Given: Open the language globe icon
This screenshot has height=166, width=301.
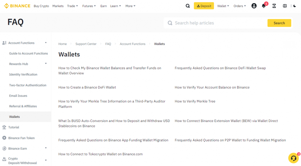Looking at the screenshot, I should click(285, 6).
